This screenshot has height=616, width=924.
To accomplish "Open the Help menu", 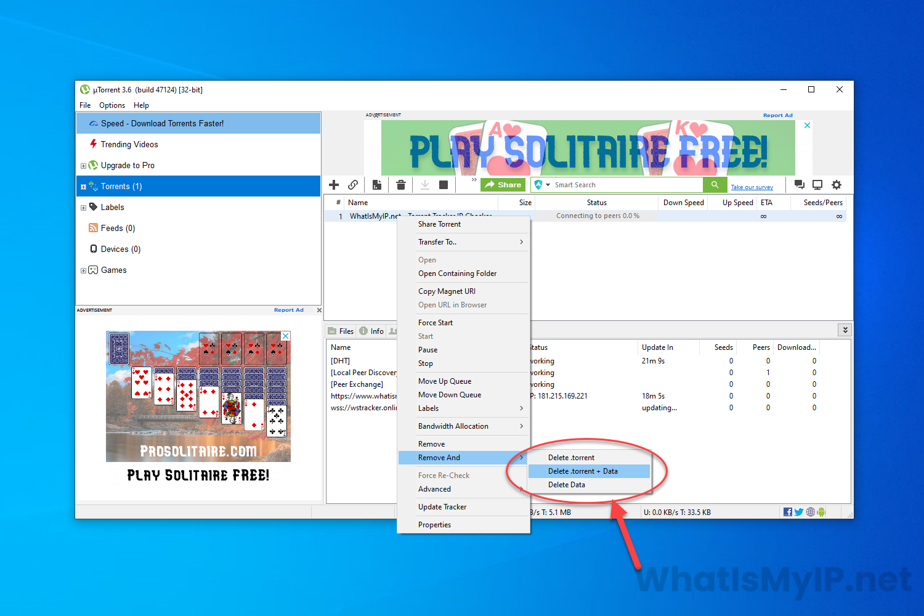I will [141, 105].
